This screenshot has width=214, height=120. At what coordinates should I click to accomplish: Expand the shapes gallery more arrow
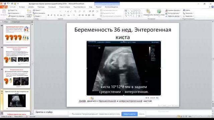tap(142, 16)
